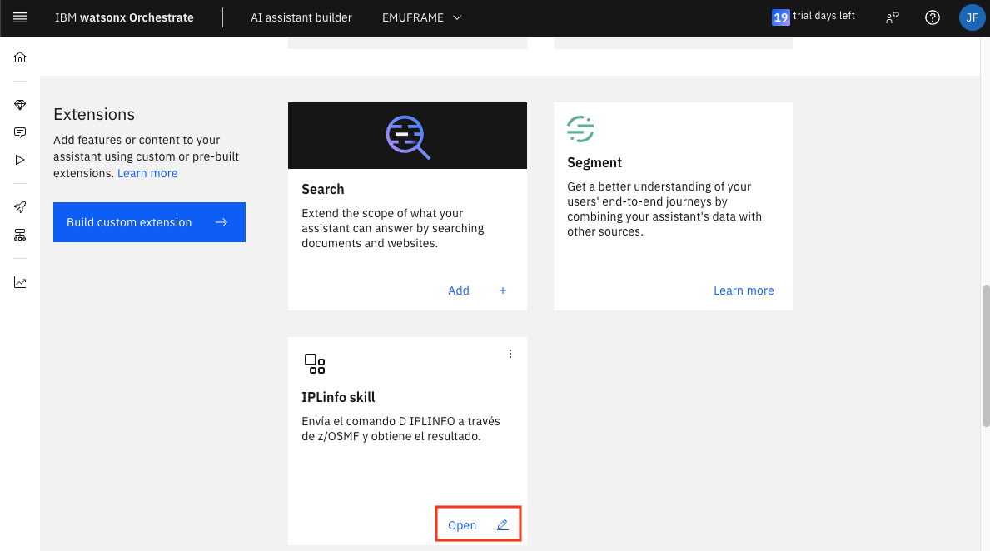Click the AI assistant builder title
Viewport: 990px width, 551px height.
coord(301,17)
